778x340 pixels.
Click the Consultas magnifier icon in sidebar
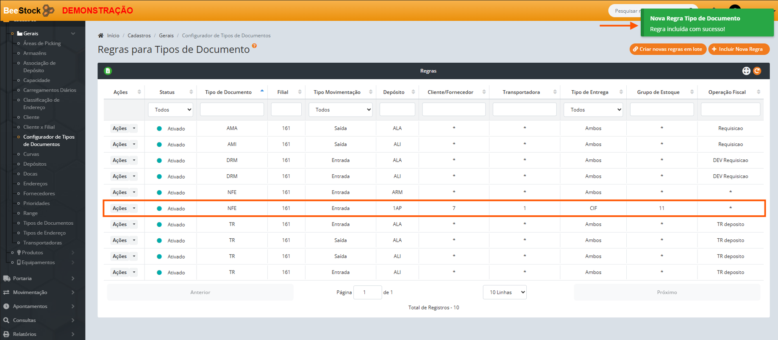pyautogui.click(x=6, y=320)
